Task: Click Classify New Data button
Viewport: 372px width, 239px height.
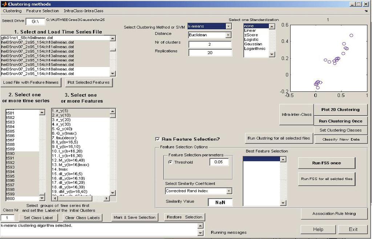Action: (341, 140)
